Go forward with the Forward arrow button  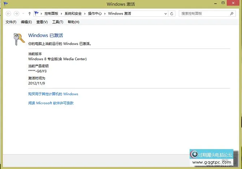(x=16, y=14)
